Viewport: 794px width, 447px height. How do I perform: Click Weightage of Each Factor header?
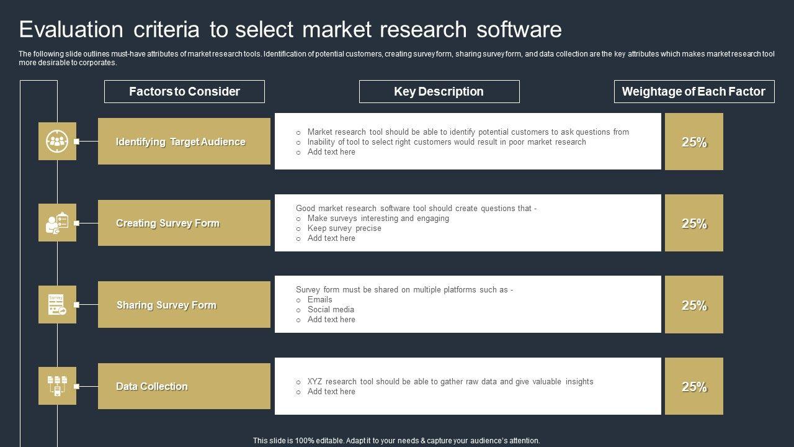click(x=694, y=92)
